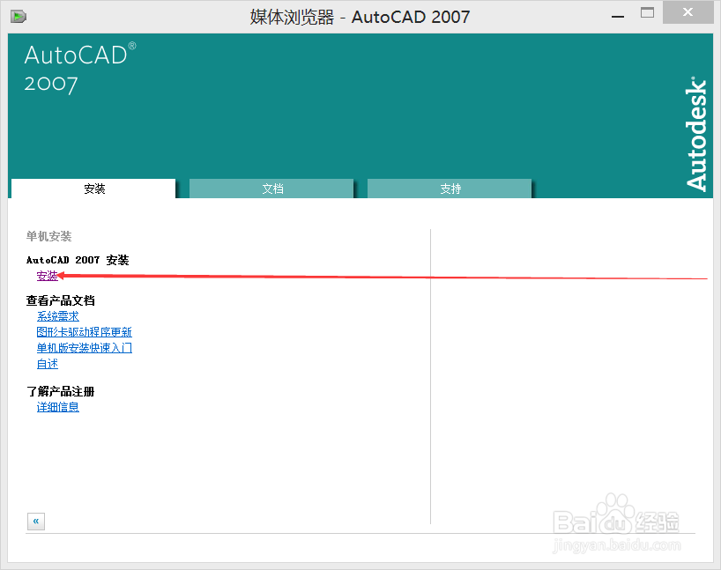
Task: Maximize the media browser window
Action: point(648,13)
